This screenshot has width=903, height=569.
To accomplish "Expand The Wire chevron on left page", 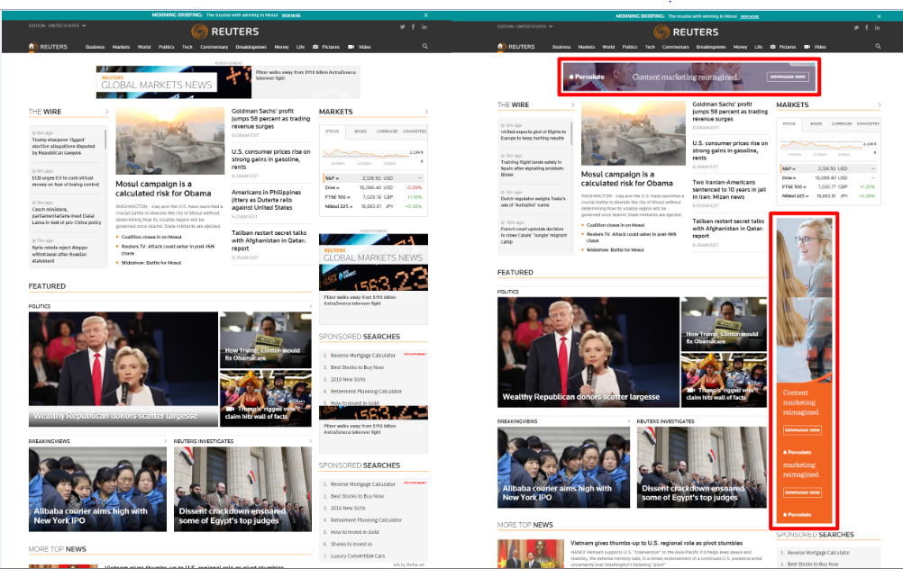I will 106,112.
